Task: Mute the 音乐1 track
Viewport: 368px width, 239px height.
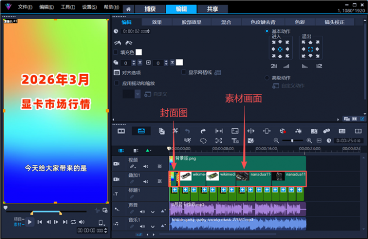Action: (142, 227)
